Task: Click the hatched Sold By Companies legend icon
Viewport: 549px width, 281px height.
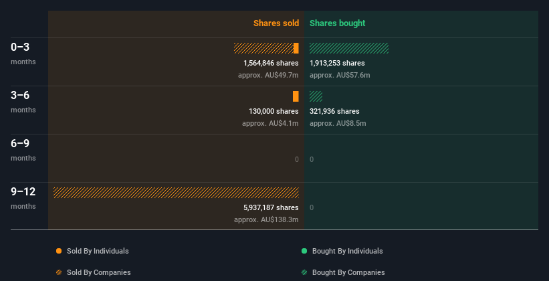Action: [59, 272]
